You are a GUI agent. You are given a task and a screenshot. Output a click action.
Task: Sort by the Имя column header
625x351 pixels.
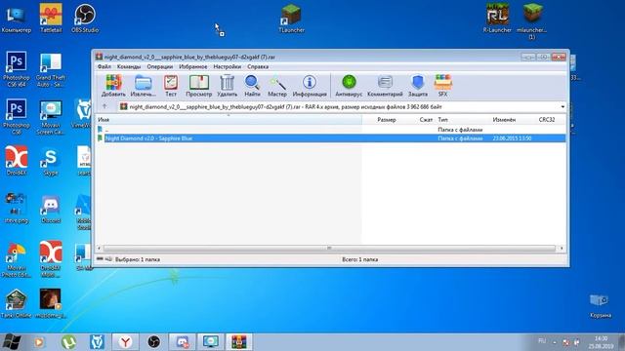[x=229, y=119]
